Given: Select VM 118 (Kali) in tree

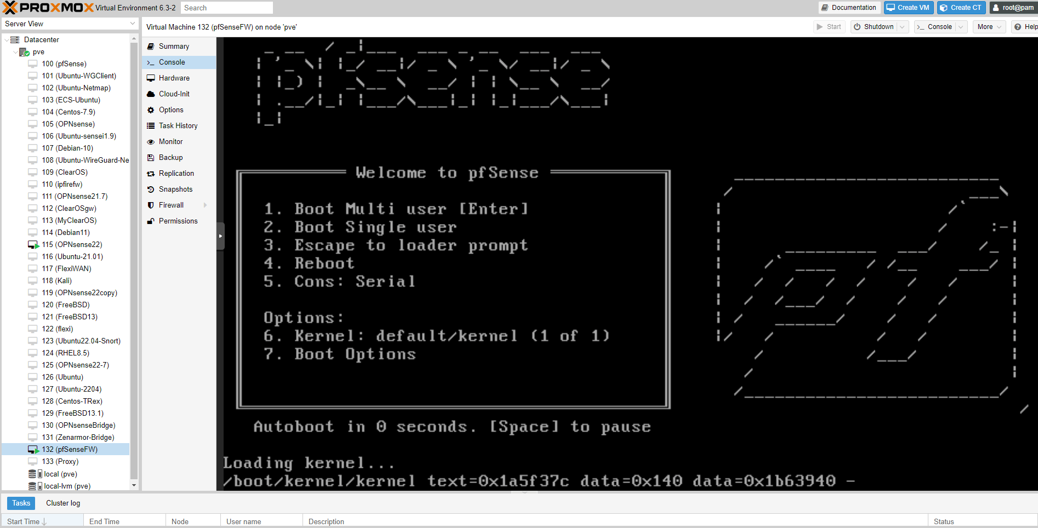Looking at the screenshot, I should 66,281.
